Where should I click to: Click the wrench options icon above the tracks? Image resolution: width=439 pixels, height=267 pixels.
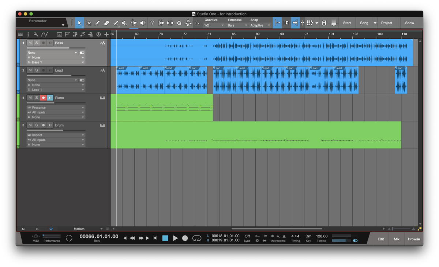(x=36, y=34)
